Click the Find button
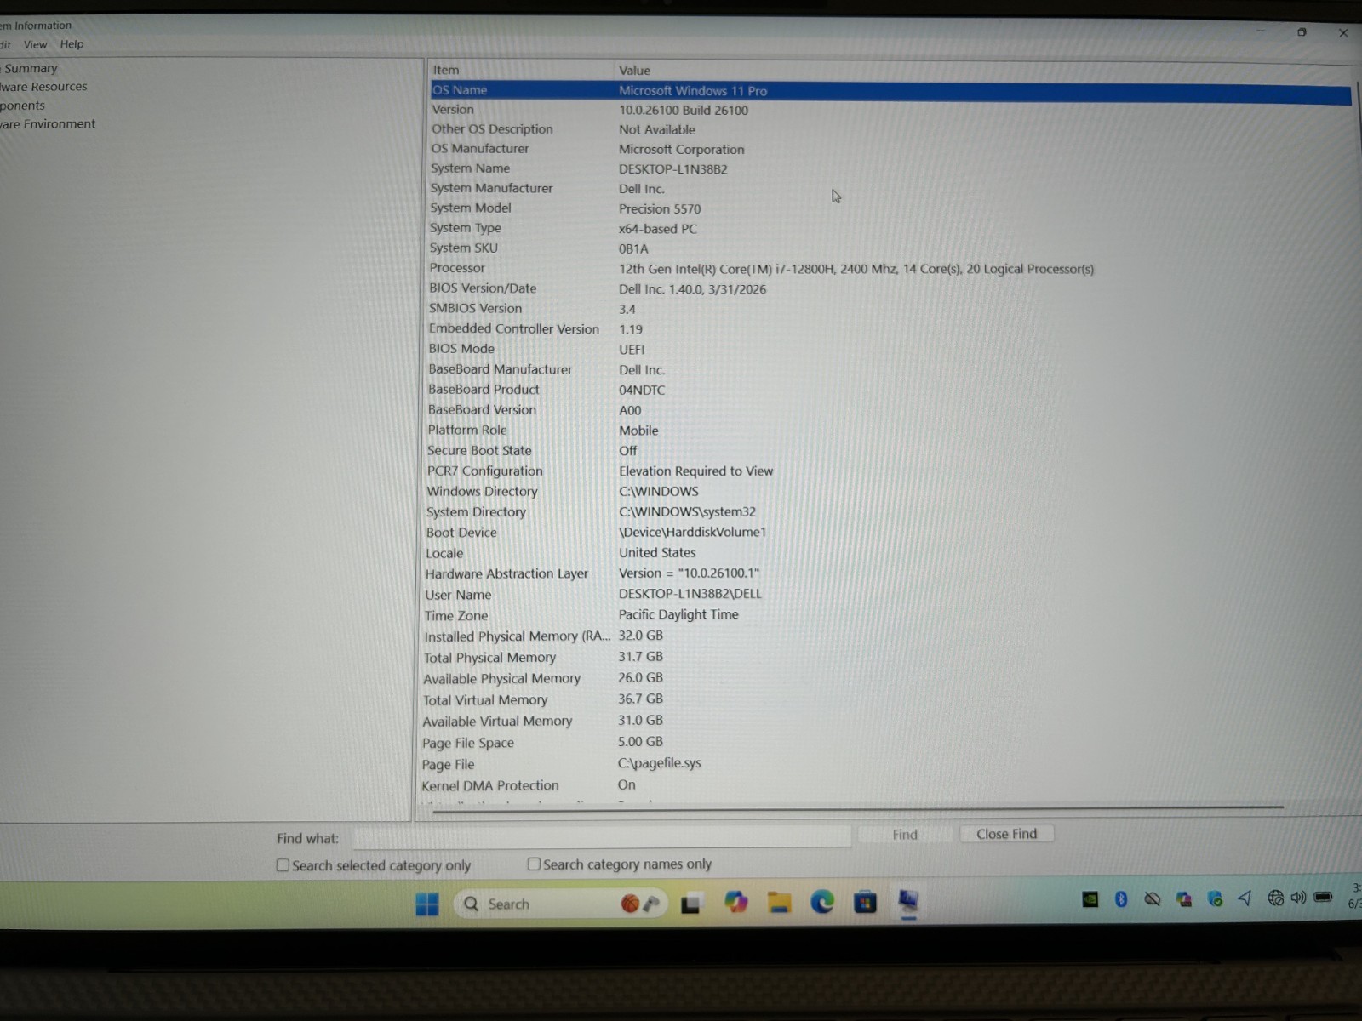Image resolution: width=1362 pixels, height=1021 pixels. click(905, 835)
